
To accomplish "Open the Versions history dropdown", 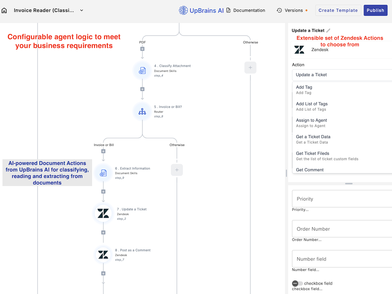I will click(x=292, y=10).
